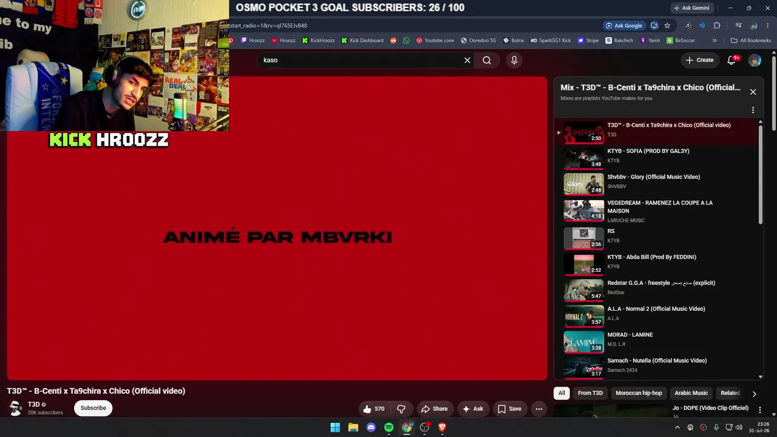
Task: Open the volume speaker tray icon
Action: coord(739,427)
